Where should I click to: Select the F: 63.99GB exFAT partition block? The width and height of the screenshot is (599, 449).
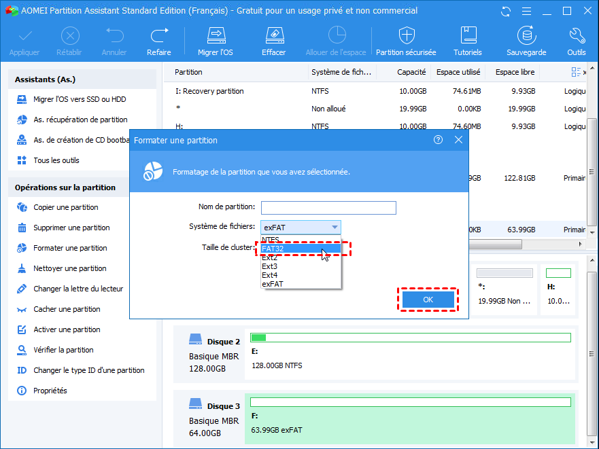tap(410, 419)
